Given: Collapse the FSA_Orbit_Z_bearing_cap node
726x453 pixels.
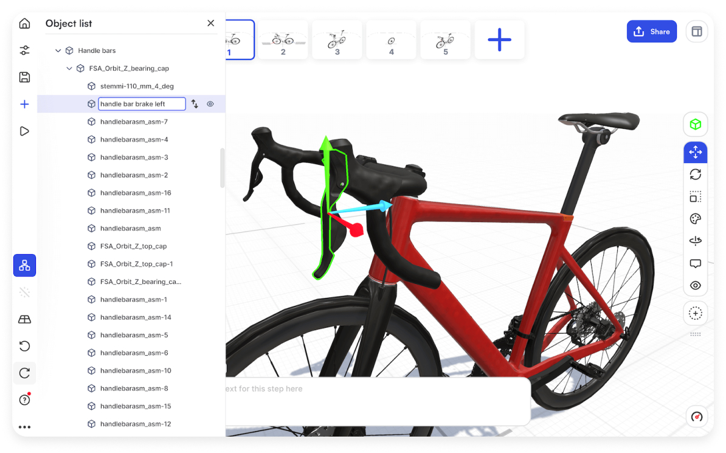Looking at the screenshot, I should pos(69,68).
